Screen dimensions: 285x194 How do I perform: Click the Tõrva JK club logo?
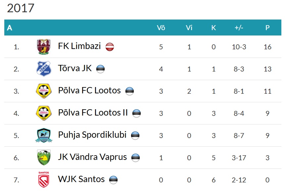tap(43, 69)
